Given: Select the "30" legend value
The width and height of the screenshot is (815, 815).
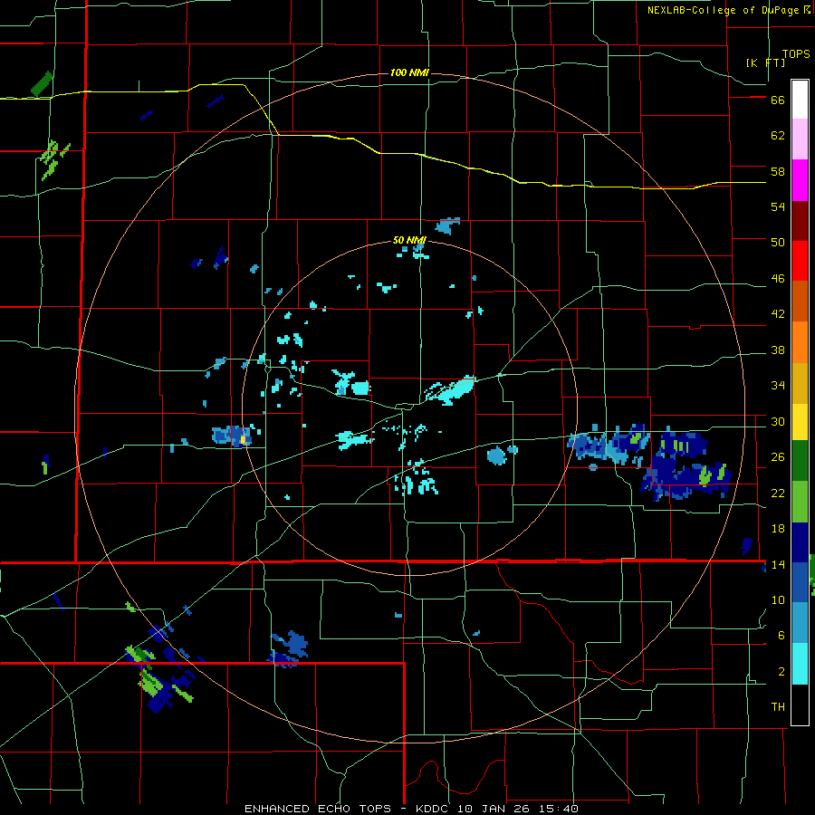Looking at the screenshot, I should pyautogui.click(x=778, y=421).
